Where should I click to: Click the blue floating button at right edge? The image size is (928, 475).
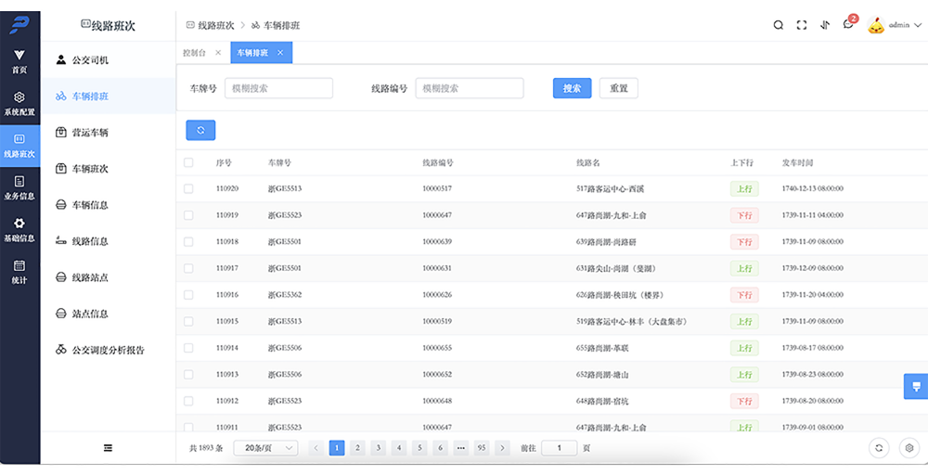[x=916, y=386]
